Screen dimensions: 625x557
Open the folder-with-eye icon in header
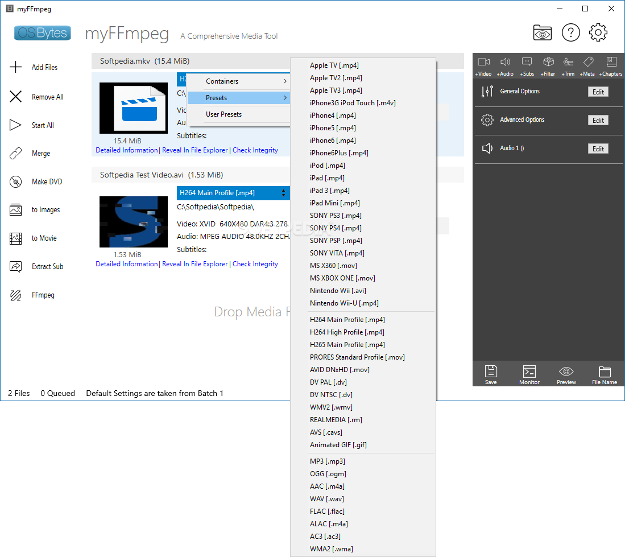point(543,32)
